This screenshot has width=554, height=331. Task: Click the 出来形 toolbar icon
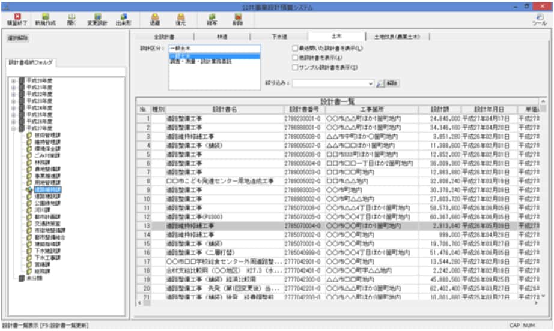click(x=123, y=17)
